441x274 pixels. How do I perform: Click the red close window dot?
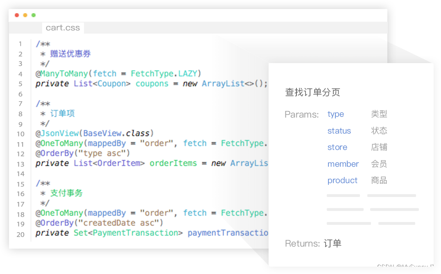[17, 15]
